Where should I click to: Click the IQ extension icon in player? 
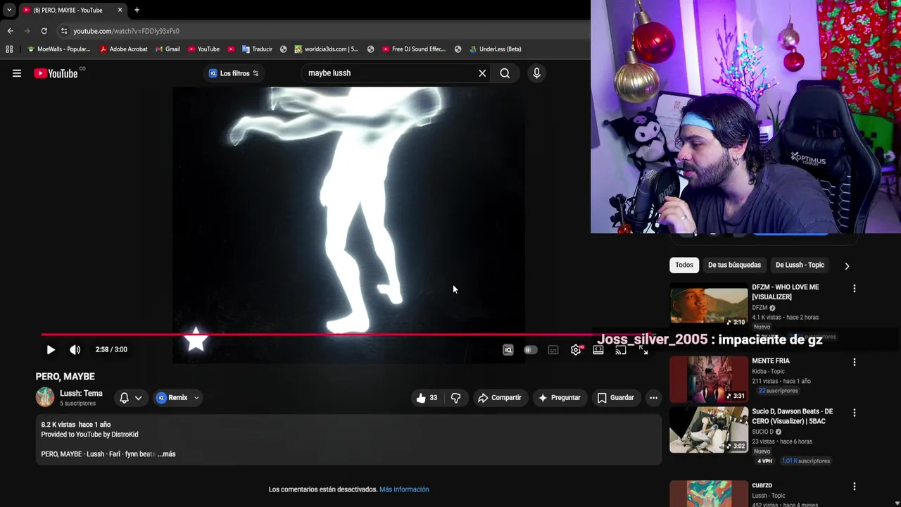point(508,350)
